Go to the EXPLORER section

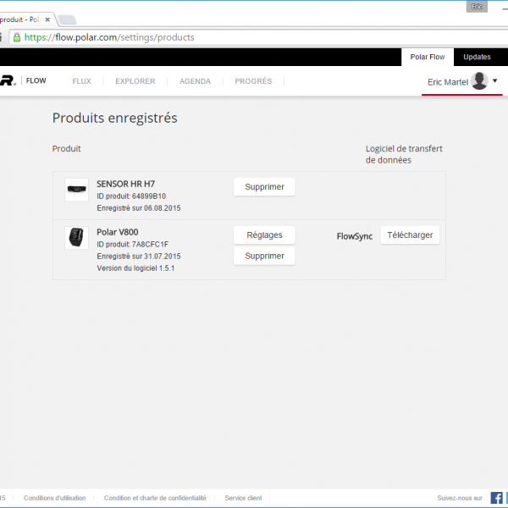(x=135, y=81)
